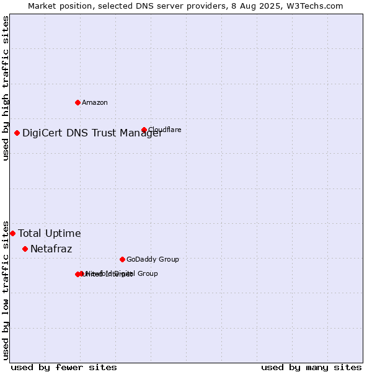Click the 'GoDaddy Group' label
The width and height of the screenshot is (372, 372).
(153, 259)
